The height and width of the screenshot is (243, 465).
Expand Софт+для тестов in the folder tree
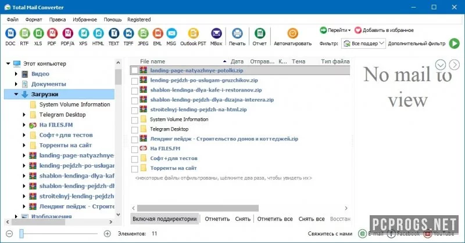point(24,135)
